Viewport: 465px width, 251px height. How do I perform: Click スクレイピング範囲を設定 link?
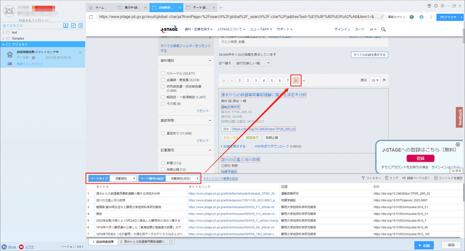220,179
